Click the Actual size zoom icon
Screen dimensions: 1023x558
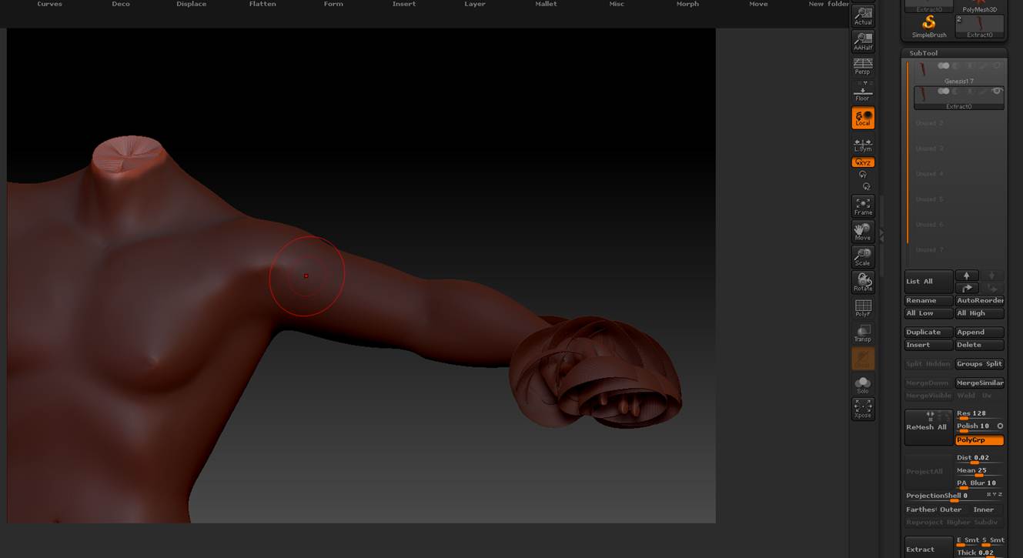pos(863,16)
